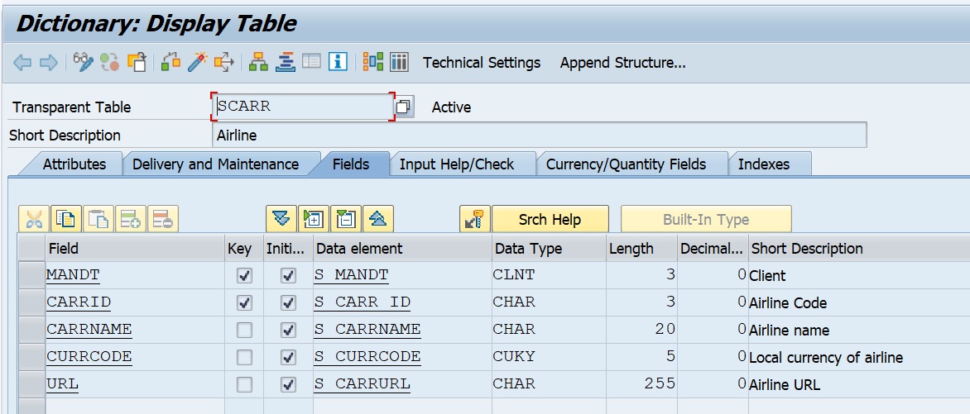Image resolution: width=970 pixels, height=414 pixels.
Task: Click 'Local currency of airline' description
Action: 826,358
